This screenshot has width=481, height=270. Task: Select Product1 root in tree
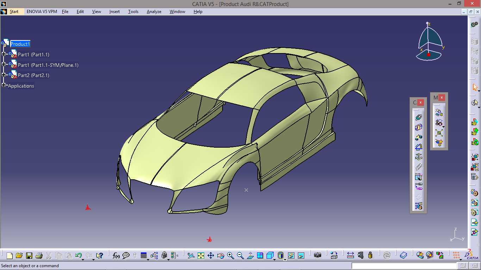tap(20, 44)
